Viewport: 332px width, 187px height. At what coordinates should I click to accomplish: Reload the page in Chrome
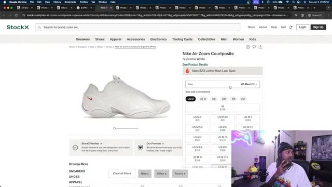16,15
